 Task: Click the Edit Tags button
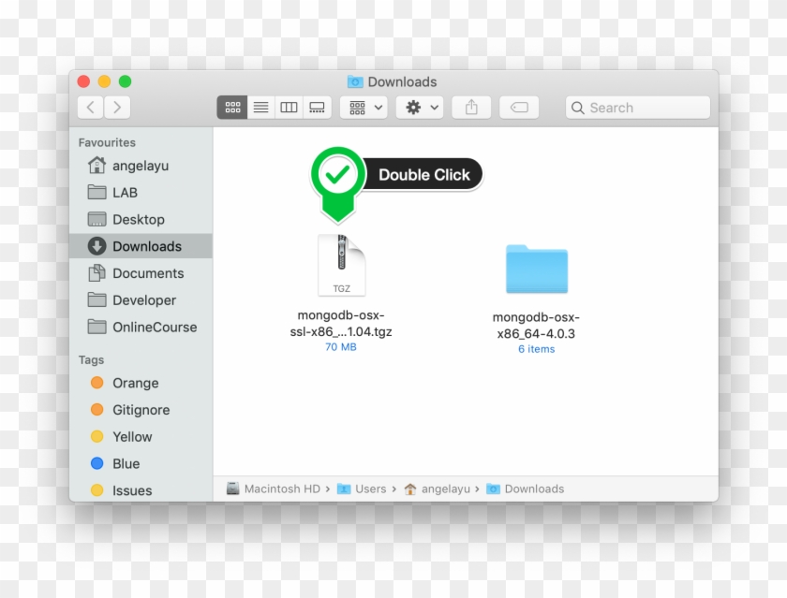pos(519,107)
